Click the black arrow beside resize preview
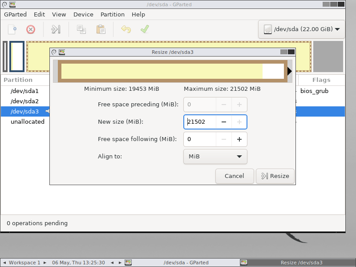This screenshot has width=356, height=267. tap(290, 70)
